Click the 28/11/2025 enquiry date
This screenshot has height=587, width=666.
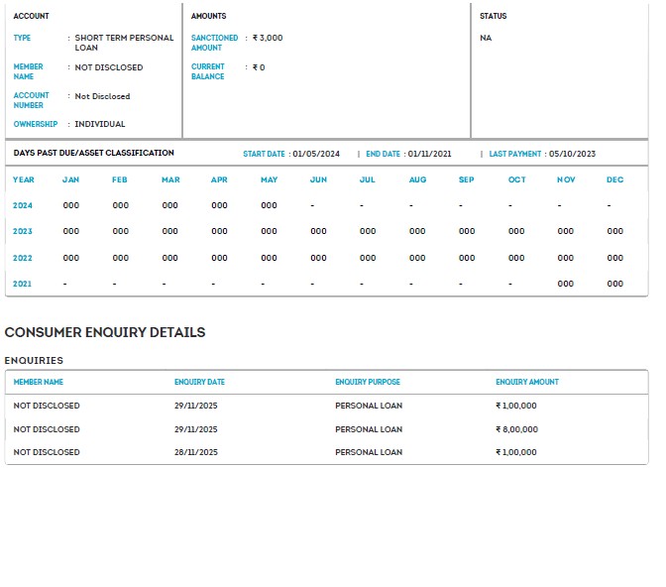195,452
